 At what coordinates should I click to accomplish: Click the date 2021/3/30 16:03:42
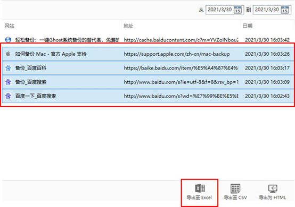267,40
